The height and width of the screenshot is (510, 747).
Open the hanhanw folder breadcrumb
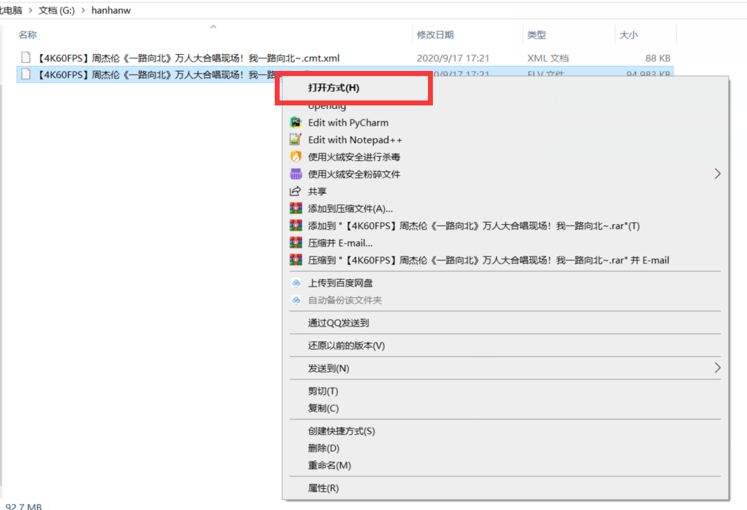pos(111,11)
